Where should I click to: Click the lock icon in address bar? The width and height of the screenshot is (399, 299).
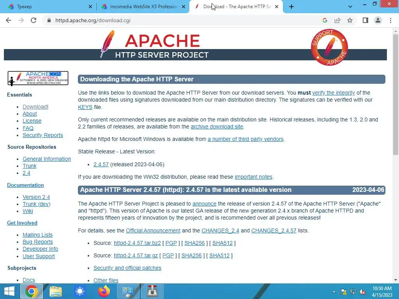point(49,20)
